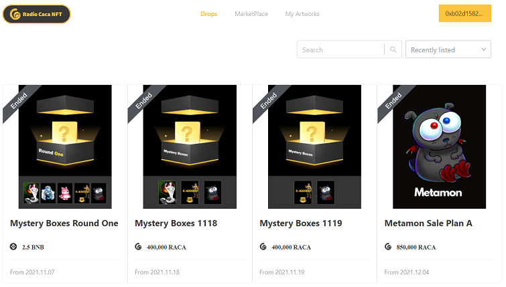Image resolution: width=506 pixels, height=287 pixels.
Task: Switch to the MarketPlace tab
Action: (x=251, y=14)
